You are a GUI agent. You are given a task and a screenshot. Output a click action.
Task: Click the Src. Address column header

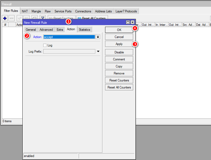click(x=188, y=25)
